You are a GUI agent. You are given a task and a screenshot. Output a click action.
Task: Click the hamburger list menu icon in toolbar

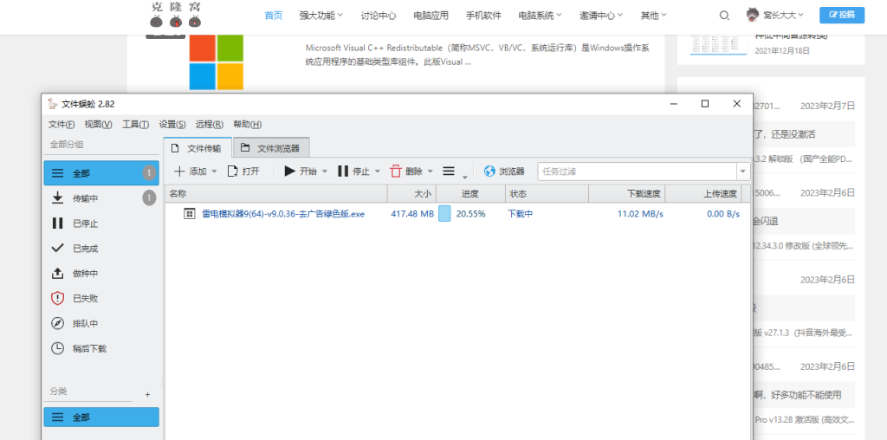(x=449, y=171)
